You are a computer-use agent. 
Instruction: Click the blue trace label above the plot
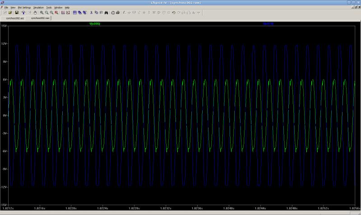(268, 23)
